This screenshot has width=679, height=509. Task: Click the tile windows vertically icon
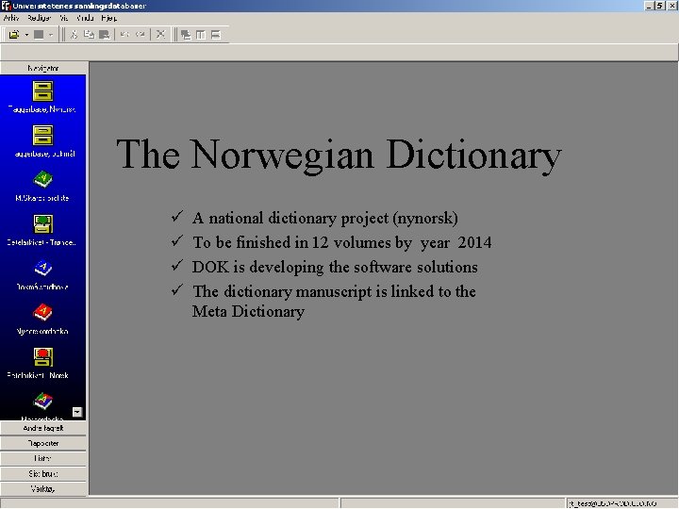201,35
